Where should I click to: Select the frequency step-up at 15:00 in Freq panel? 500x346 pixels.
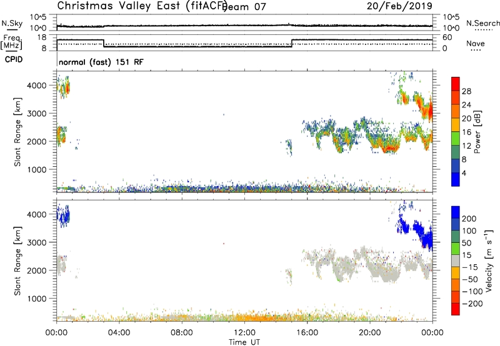[x=291, y=43]
